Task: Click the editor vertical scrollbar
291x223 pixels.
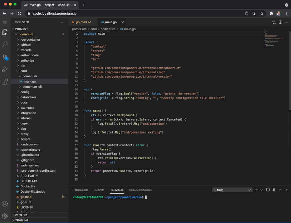Action: [x=290, y=71]
